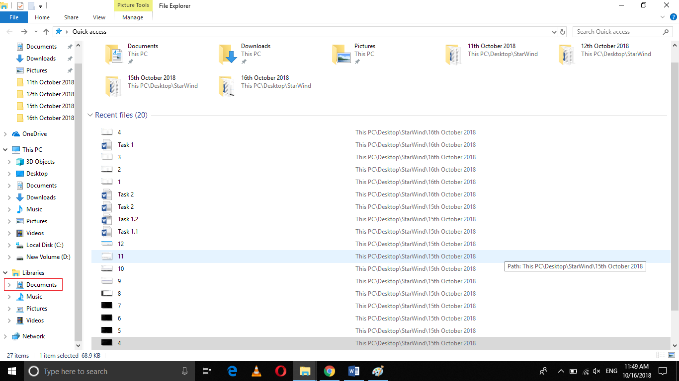
Task: Open the address bar history dropdown
Action: (x=553, y=31)
